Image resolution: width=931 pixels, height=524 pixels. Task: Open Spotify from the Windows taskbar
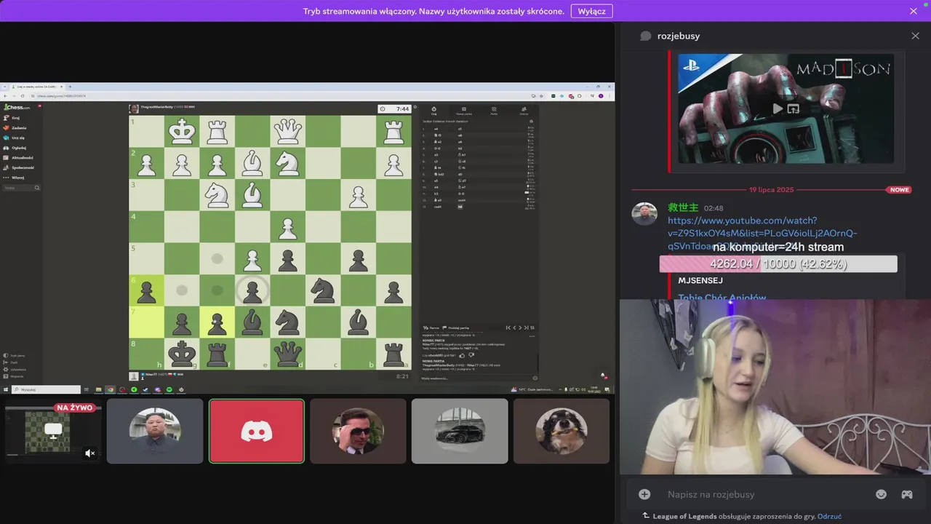coord(169,389)
